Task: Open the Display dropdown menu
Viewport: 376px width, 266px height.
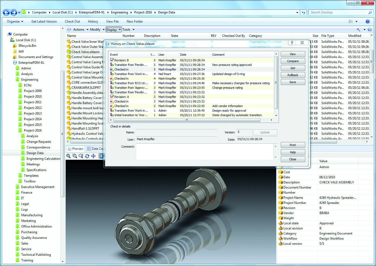Action: (x=113, y=30)
